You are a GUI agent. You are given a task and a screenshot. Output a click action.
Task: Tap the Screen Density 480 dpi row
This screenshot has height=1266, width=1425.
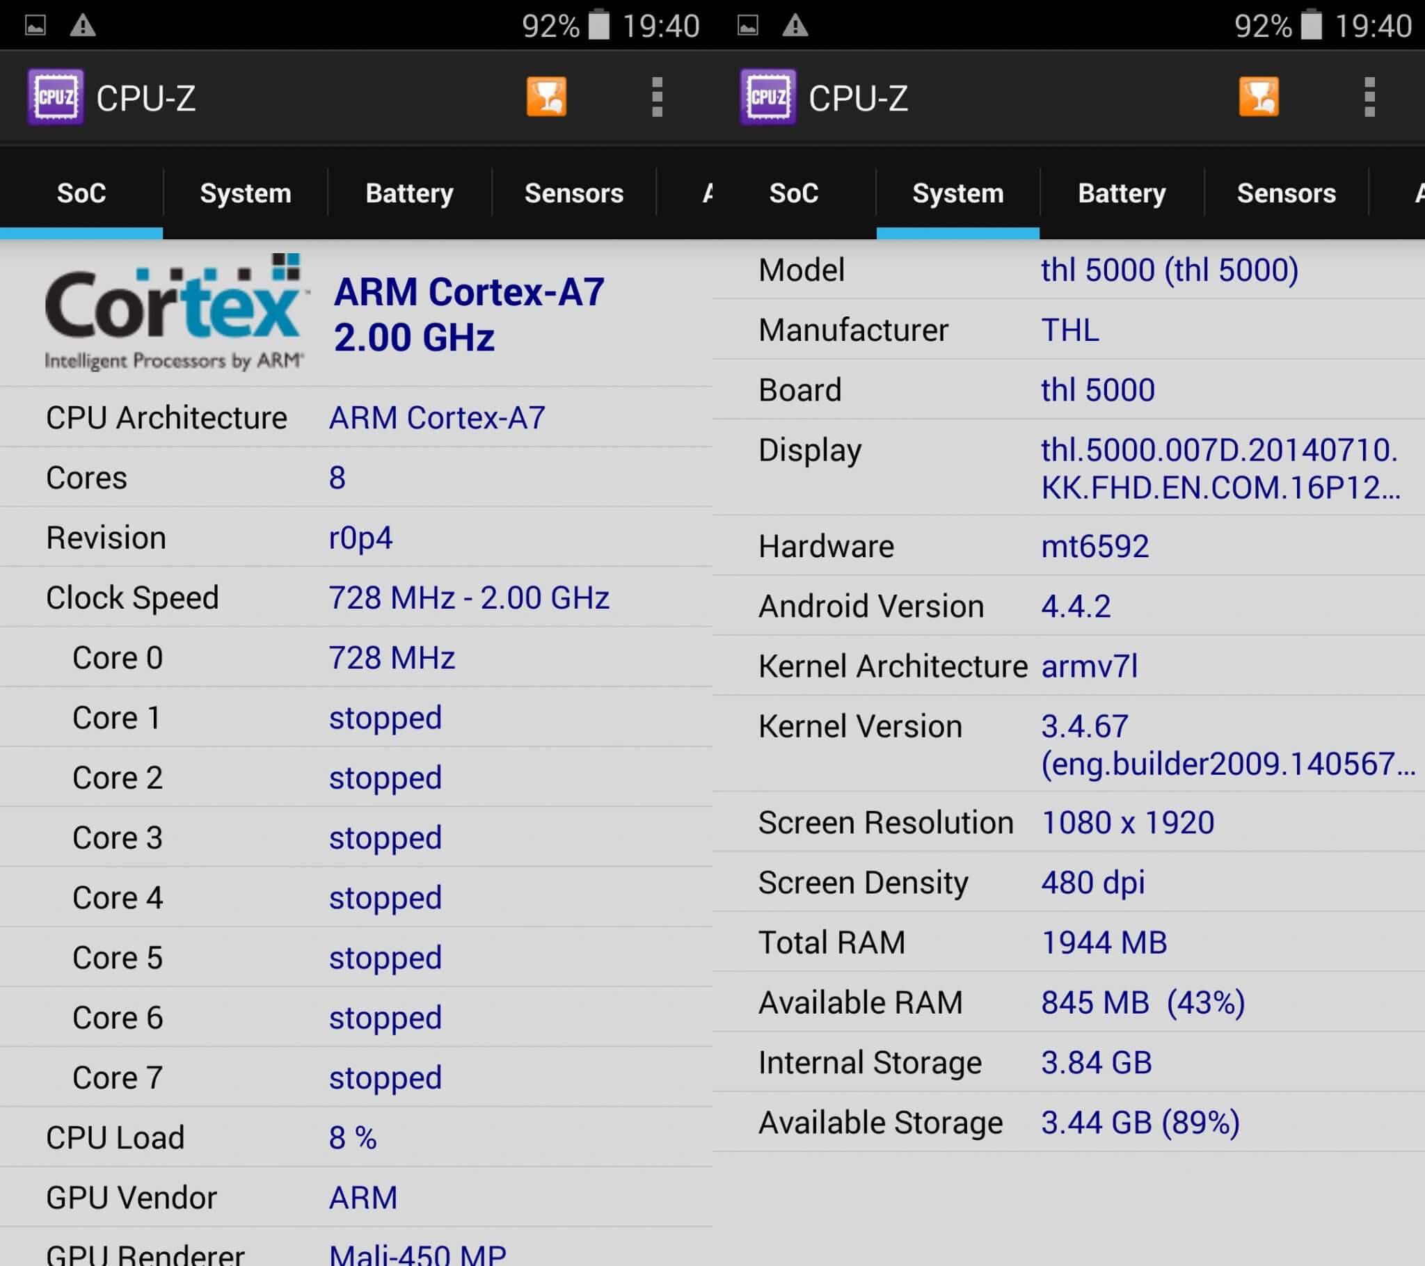(1069, 882)
